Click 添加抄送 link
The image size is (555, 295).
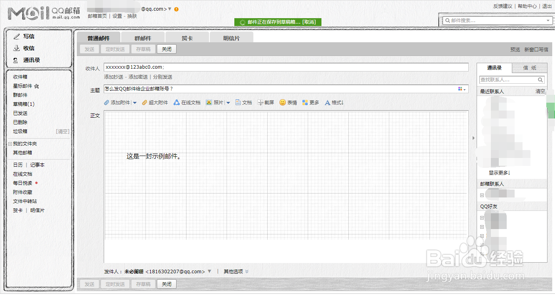pyautogui.click(x=114, y=77)
